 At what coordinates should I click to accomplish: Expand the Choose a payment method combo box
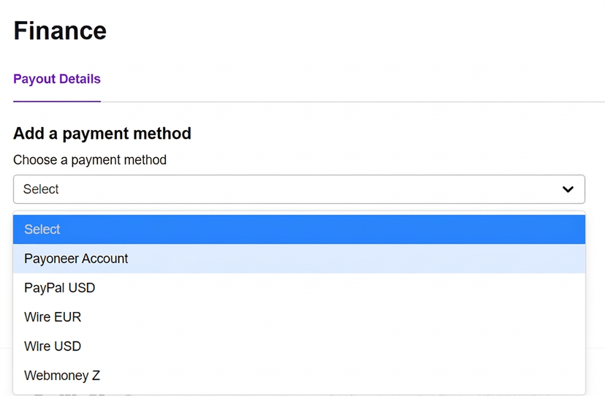299,189
